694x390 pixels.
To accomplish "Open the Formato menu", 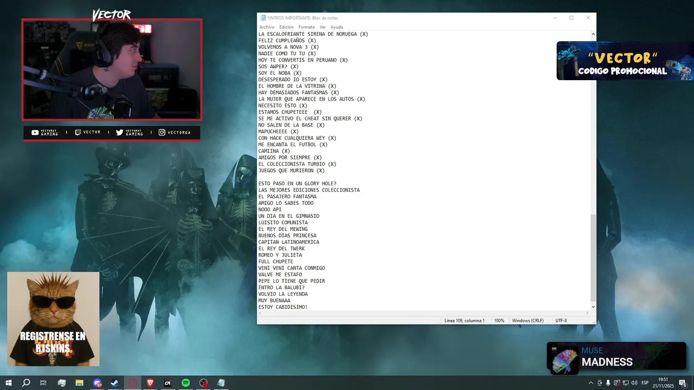I will [306, 27].
